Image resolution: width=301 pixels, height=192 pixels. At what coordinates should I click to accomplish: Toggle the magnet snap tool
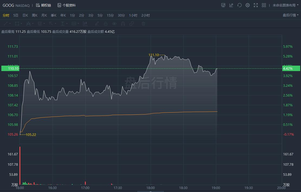[x=123, y=24]
